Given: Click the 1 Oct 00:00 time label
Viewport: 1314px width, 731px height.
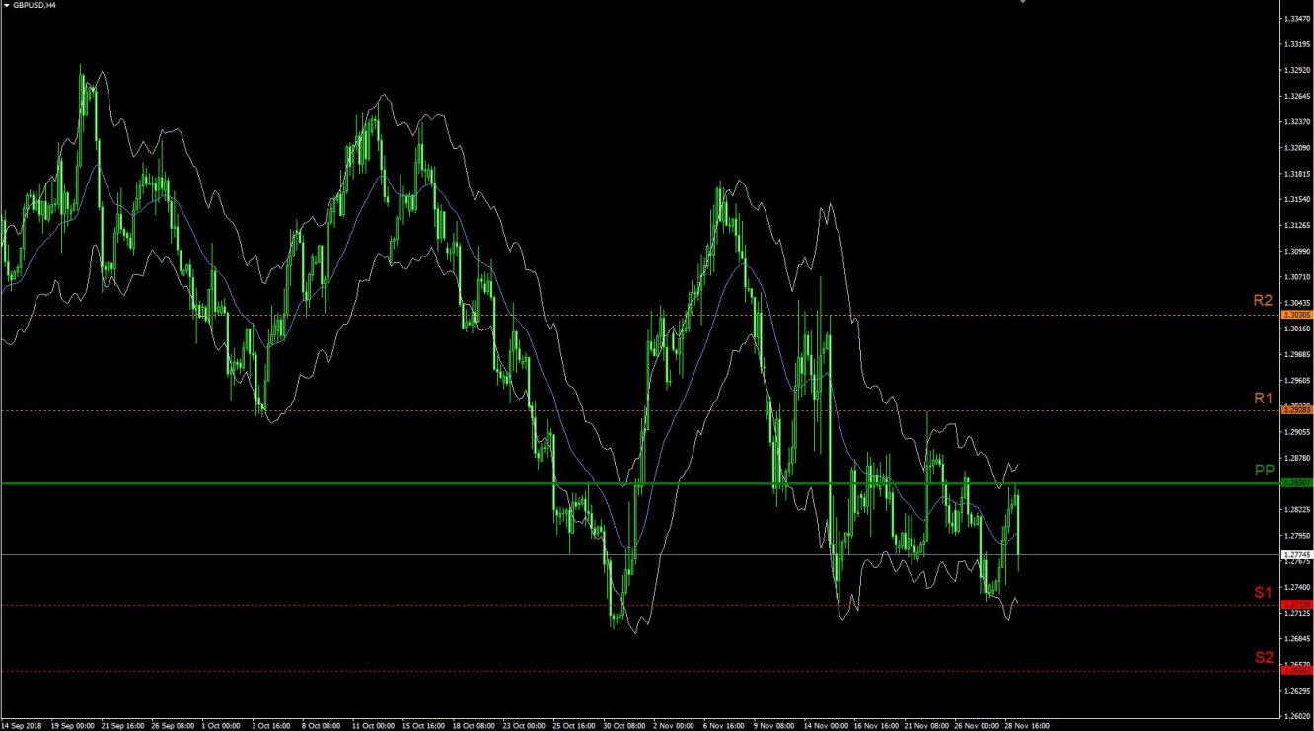Looking at the screenshot, I should [x=221, y=725].
